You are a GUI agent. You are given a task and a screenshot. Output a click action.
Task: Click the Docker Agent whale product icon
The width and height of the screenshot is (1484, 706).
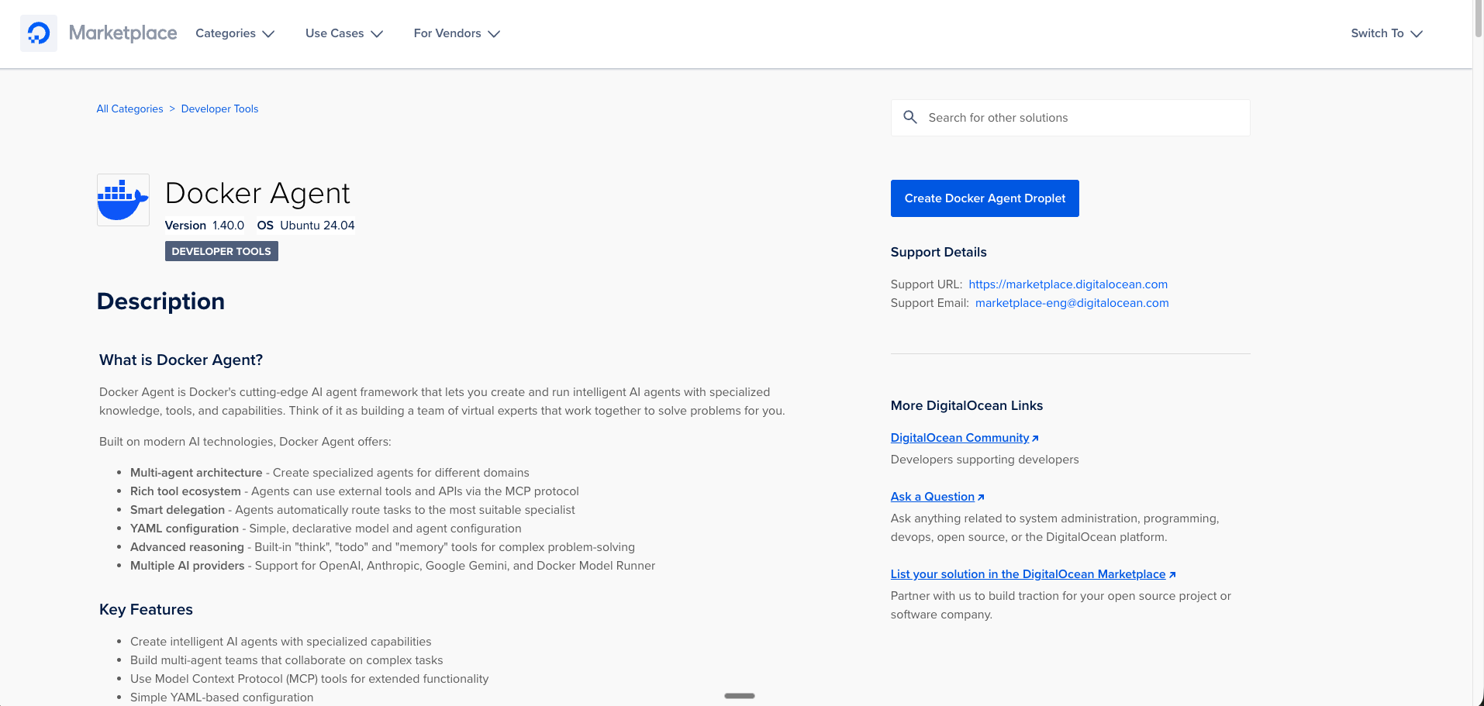tap(122, 199)
